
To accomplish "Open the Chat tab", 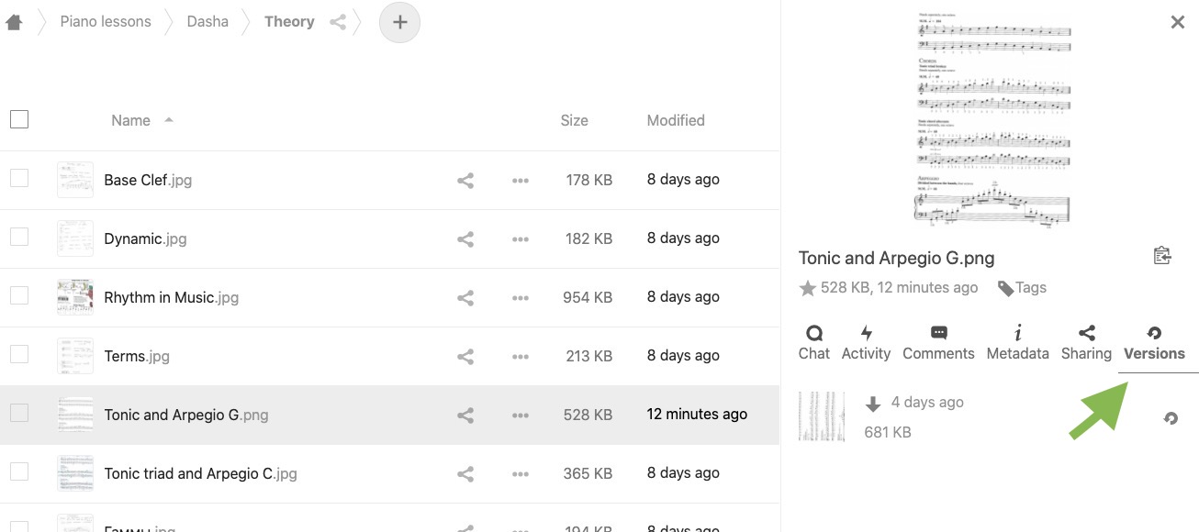I will (x=814, y=343).
